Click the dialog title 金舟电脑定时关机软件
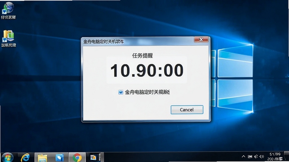 103,41
